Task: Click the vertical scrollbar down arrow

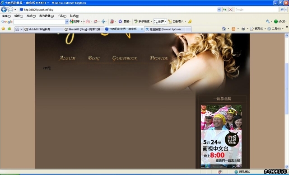Action: tap(287, 167)
